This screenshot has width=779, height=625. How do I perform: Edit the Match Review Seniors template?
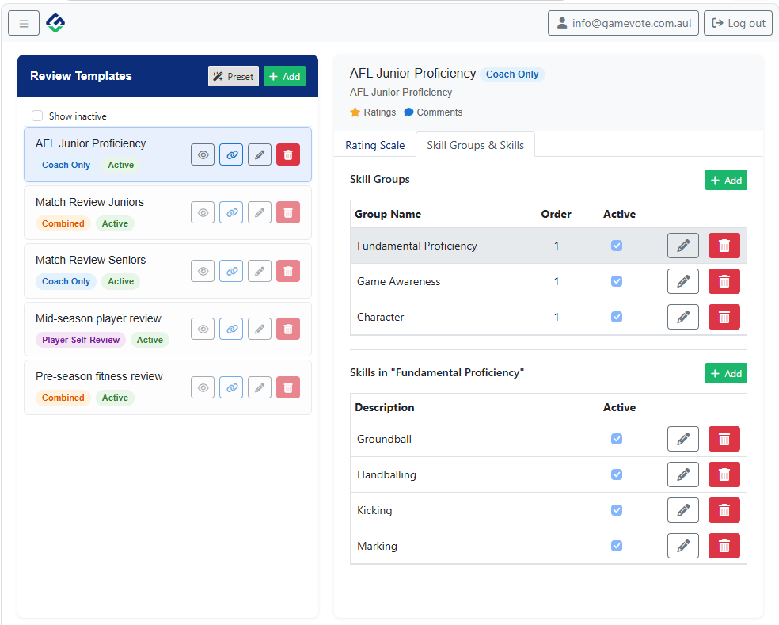point(260,271)
